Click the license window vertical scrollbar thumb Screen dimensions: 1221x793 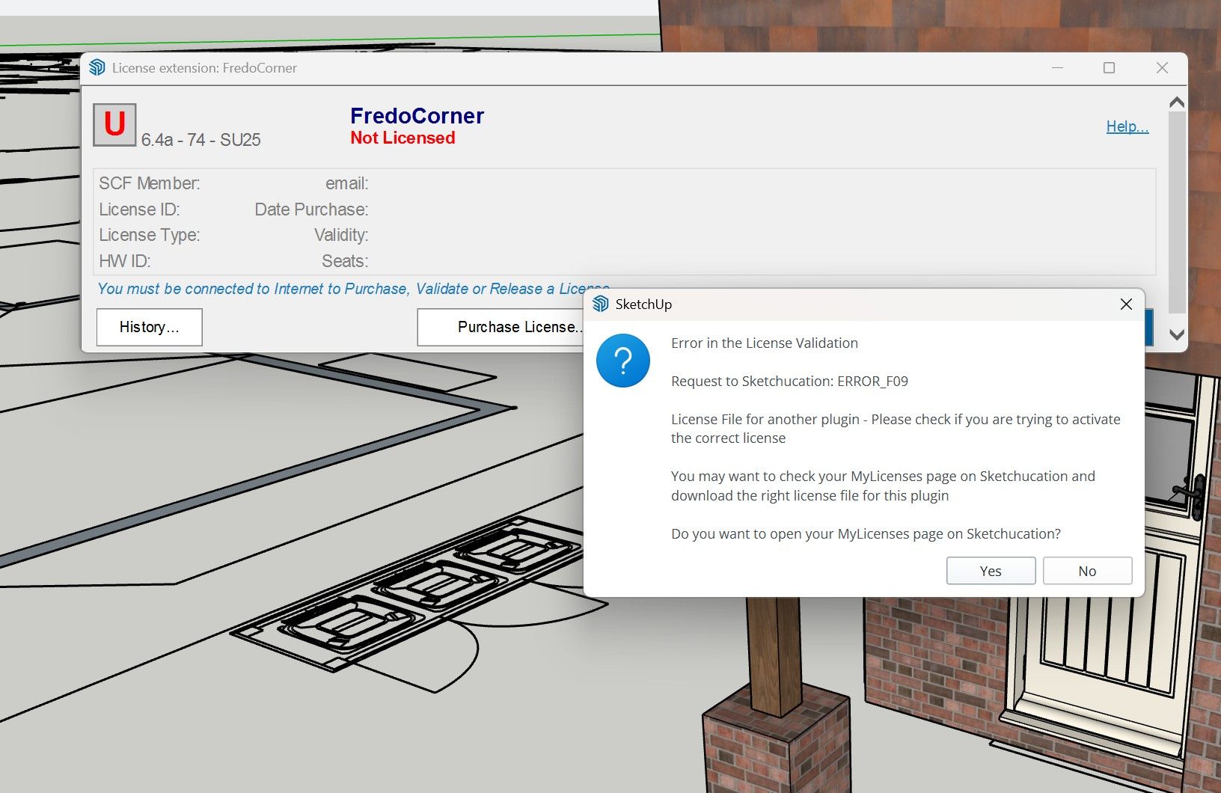point(1177,213)
